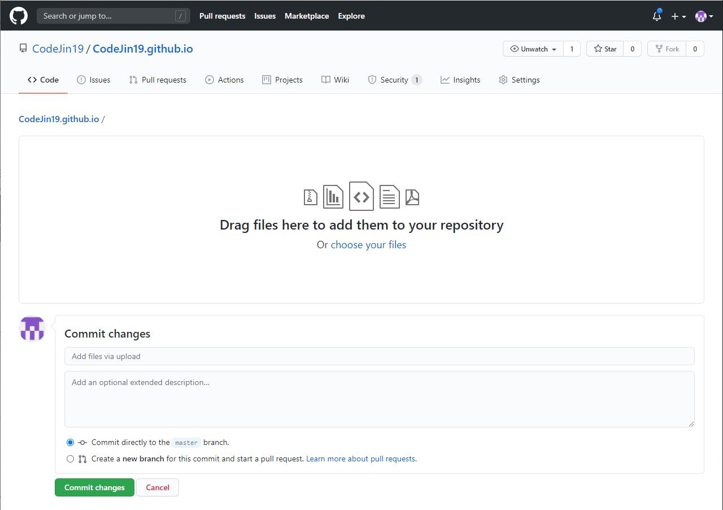Open Explore in top navigation

[351, 16]
